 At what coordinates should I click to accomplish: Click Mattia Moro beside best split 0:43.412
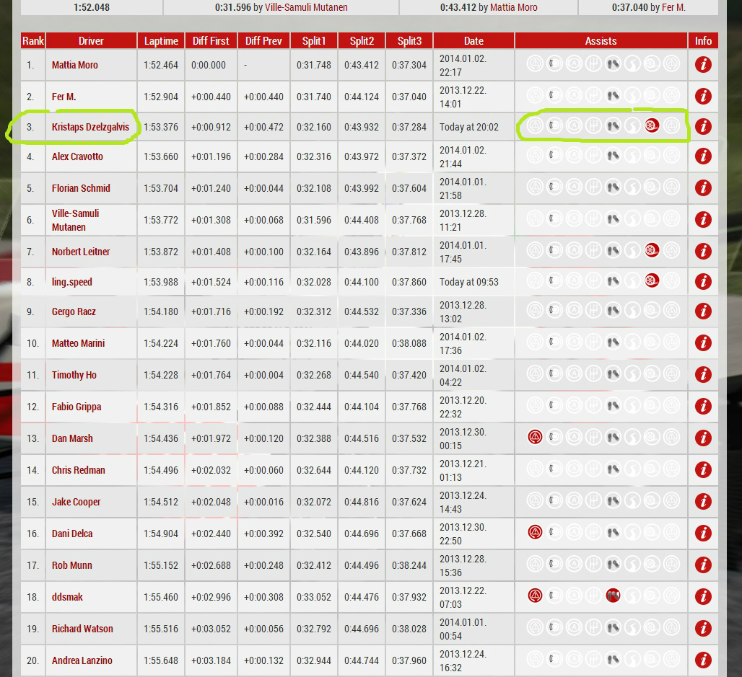coord(513,7)
